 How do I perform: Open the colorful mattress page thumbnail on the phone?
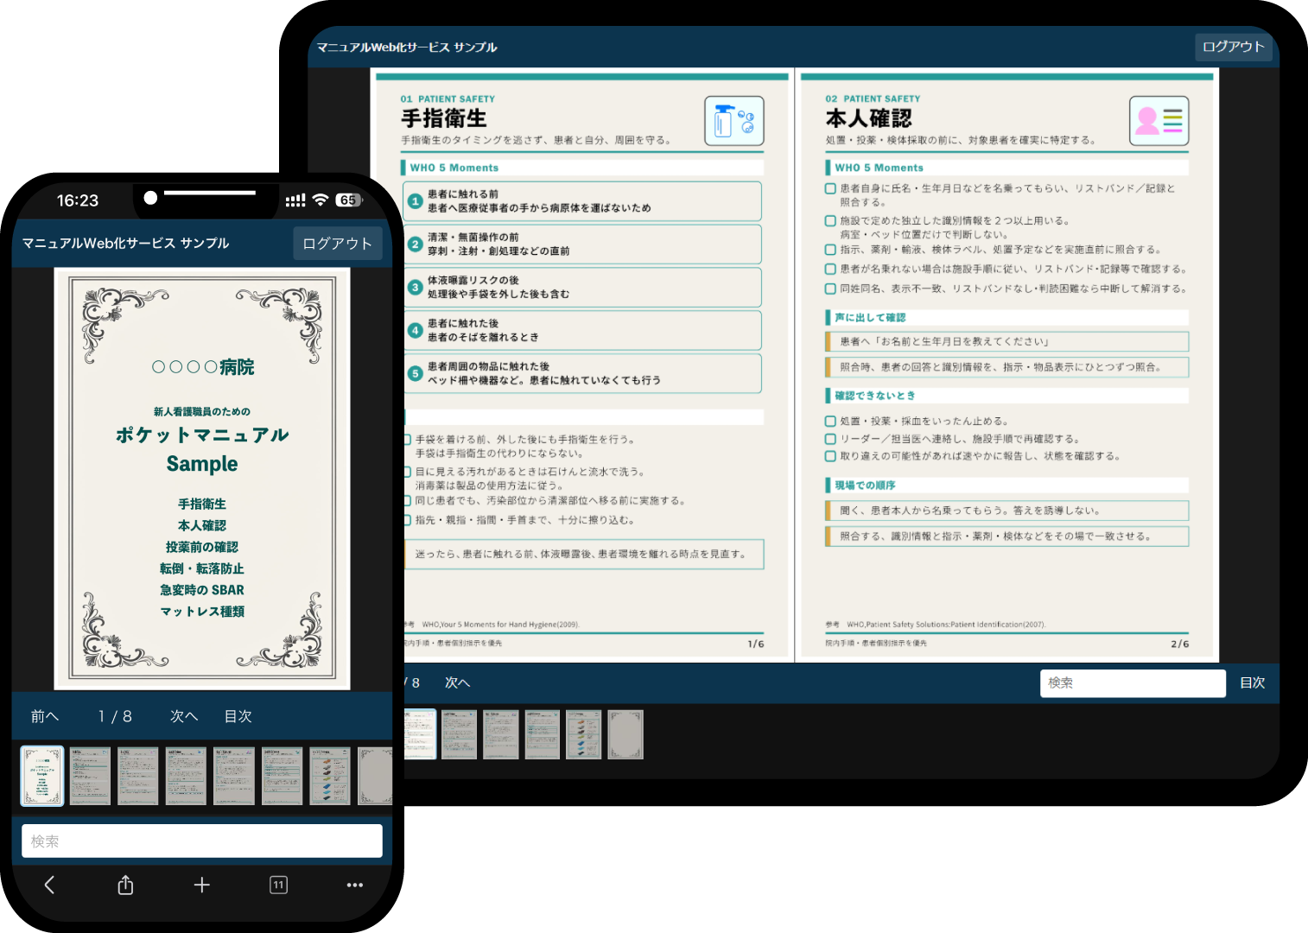point(330,776)
